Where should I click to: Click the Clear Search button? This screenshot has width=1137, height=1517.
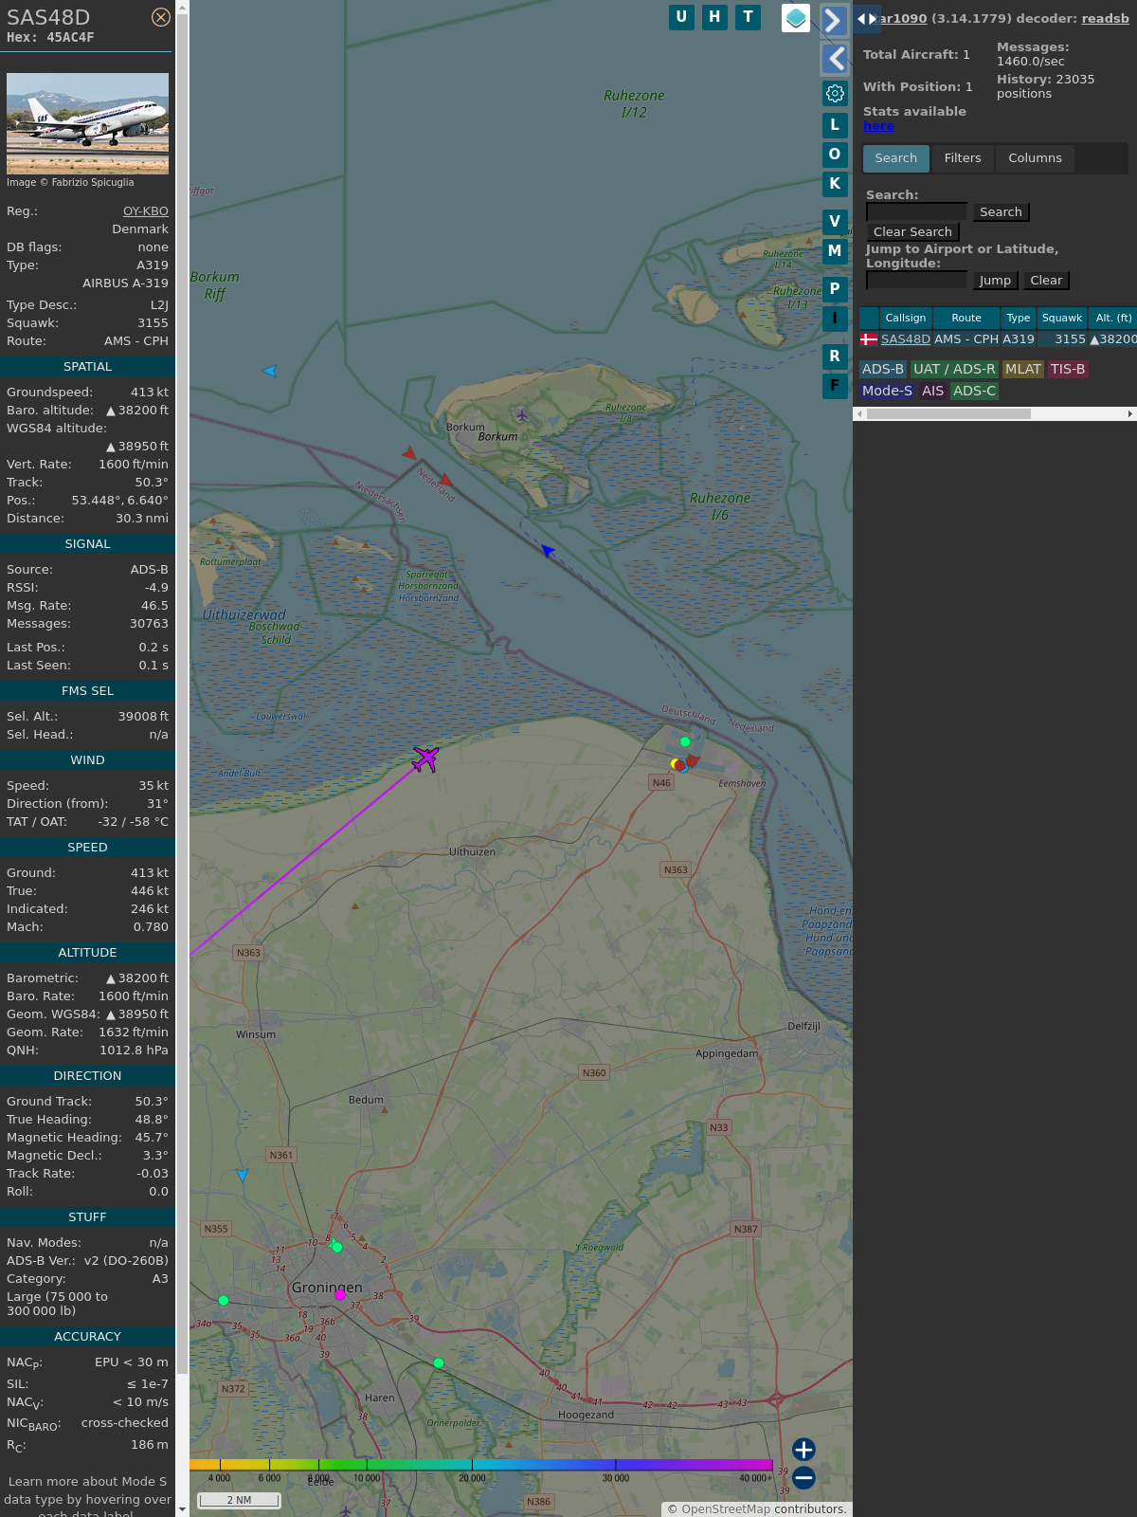tap(912, 232)
